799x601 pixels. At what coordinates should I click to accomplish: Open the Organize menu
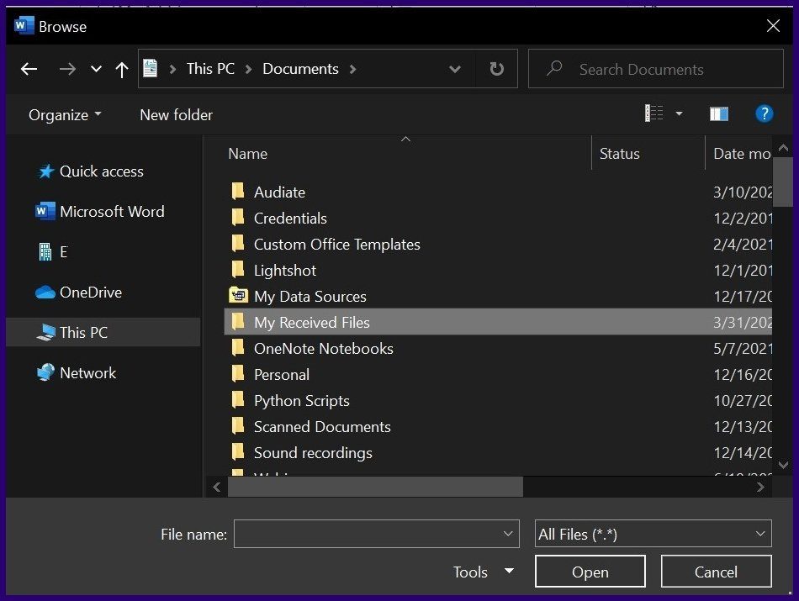[65, 115]
